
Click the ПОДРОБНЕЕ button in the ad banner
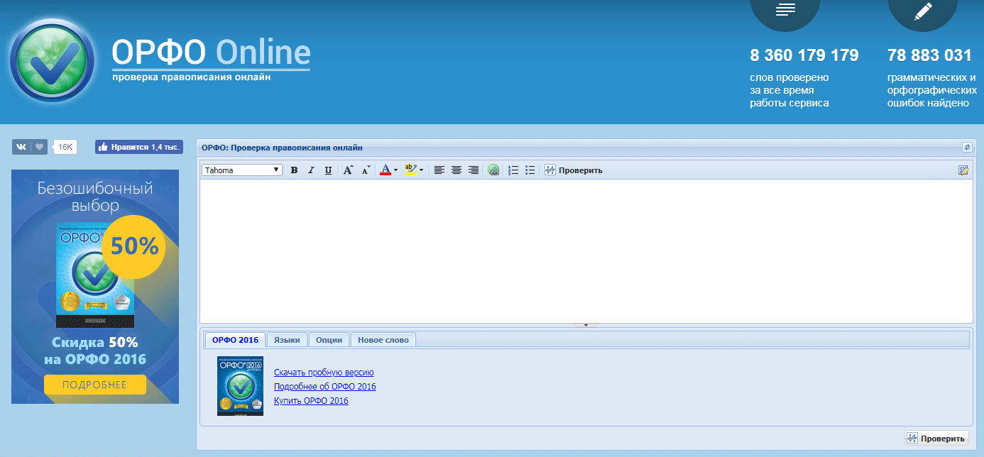(95, 385)
